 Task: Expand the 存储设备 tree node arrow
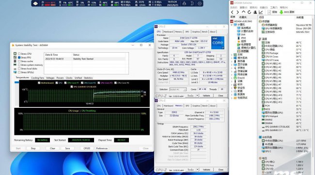pyautogui.click(x=232, y=71)
